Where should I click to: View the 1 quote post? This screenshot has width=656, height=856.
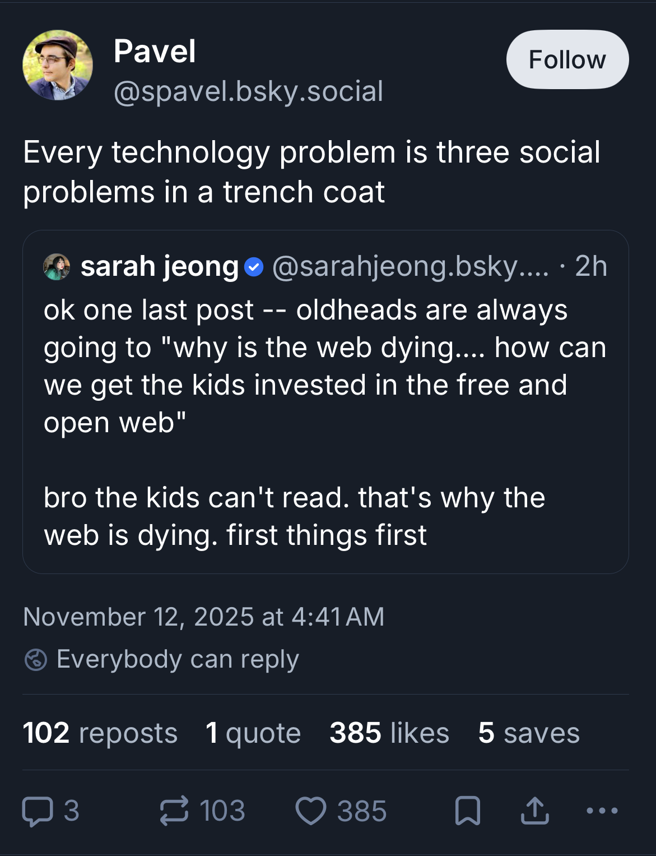click(253, 733)
